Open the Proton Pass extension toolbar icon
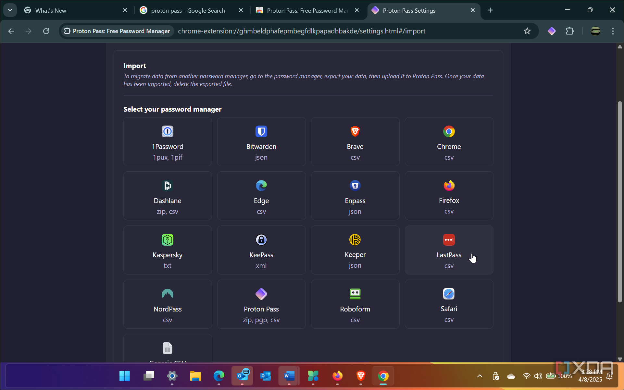The width and height of the screenshot is (624, 390). [x=552, y=31]
